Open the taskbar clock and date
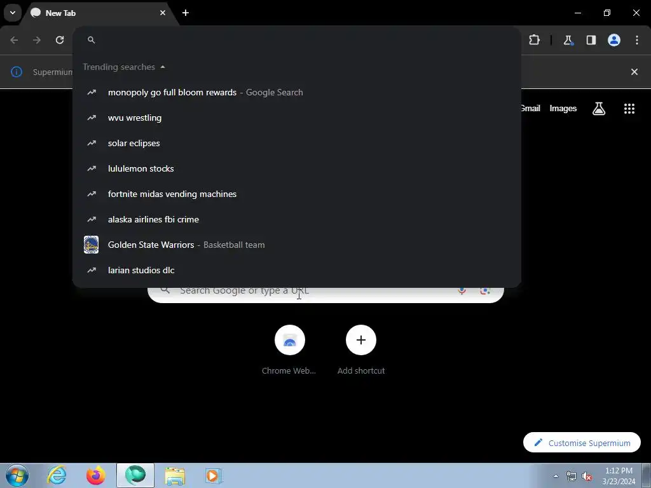The image size is (651, 488). 619,476
